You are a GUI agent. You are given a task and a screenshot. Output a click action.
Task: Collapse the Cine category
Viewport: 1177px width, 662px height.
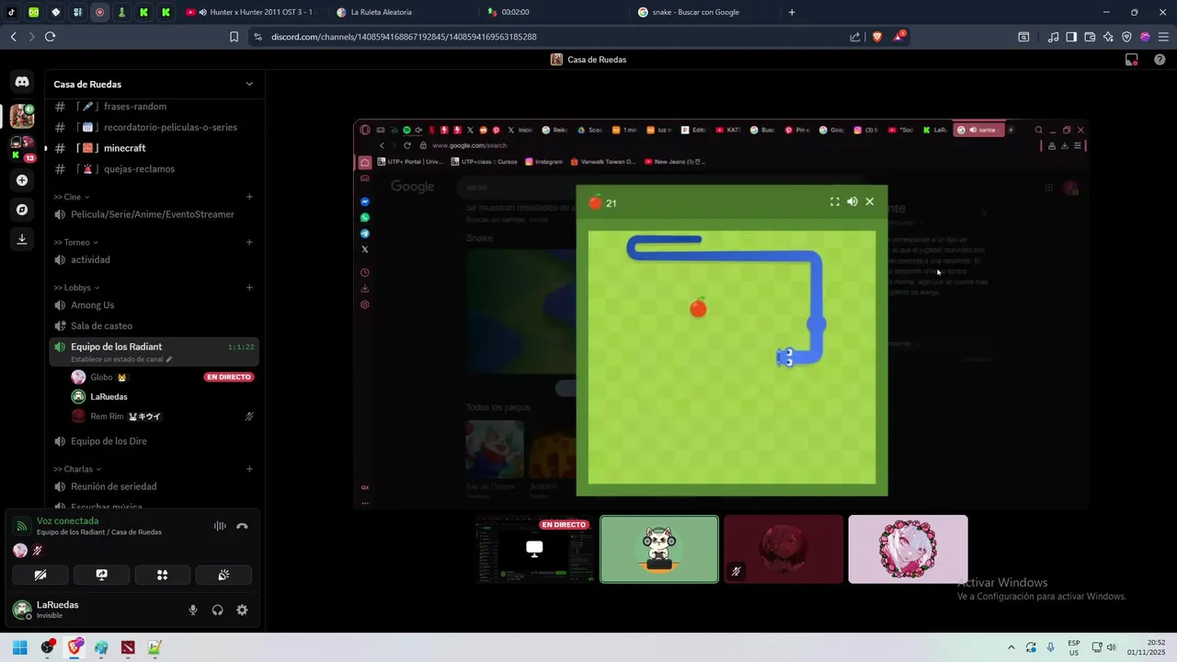click(72, 197)
